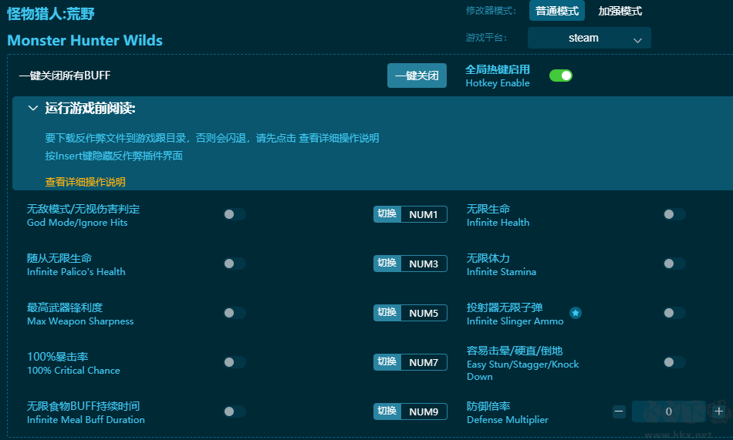Click the NUM3 hotkey field
The height and width of the screenshot is (440, 733).
pos(424,264)
